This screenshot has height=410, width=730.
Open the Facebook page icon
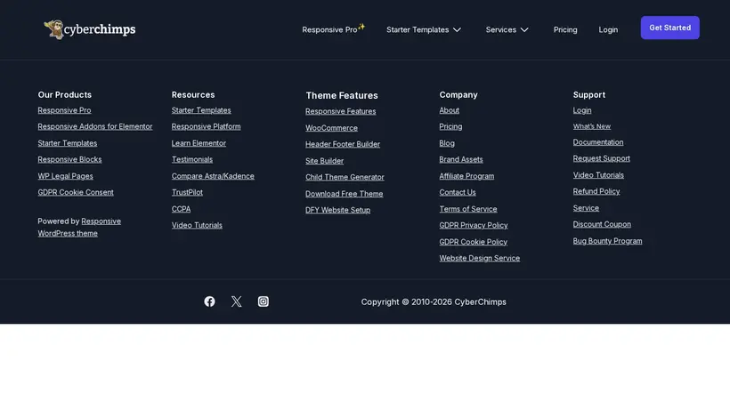(209, 301)
